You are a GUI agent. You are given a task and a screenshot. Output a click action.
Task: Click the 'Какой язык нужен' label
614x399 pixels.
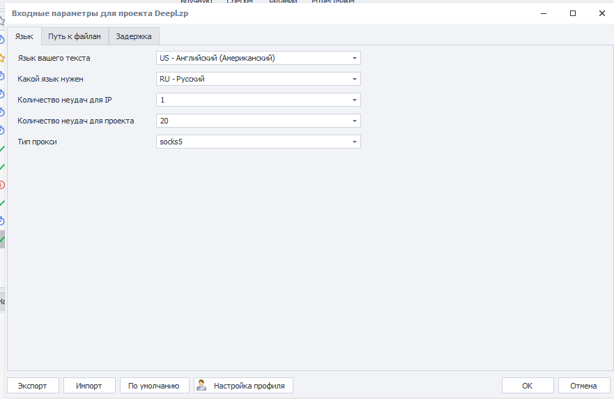click(50, 80)
